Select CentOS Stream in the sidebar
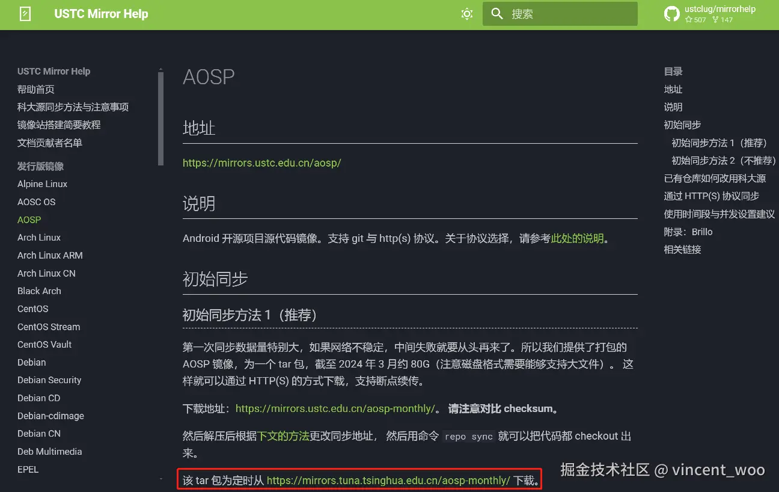The height and width of the screenshot is (492, 779). [x=49, y=327]
